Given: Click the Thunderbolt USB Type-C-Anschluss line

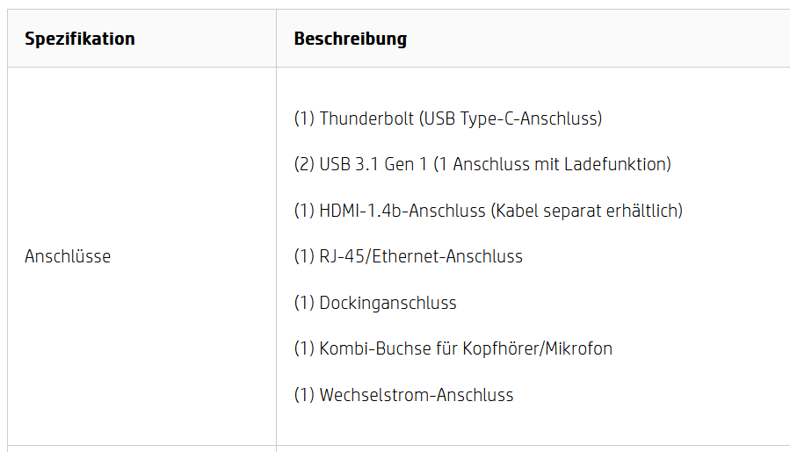Looking at the screenshot, I should click(448, 118).
